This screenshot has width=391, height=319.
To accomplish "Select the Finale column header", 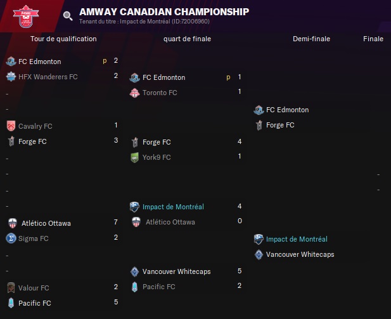I will tap(373, 39).
